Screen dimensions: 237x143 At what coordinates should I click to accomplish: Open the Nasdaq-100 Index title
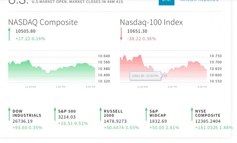[151, 22]
